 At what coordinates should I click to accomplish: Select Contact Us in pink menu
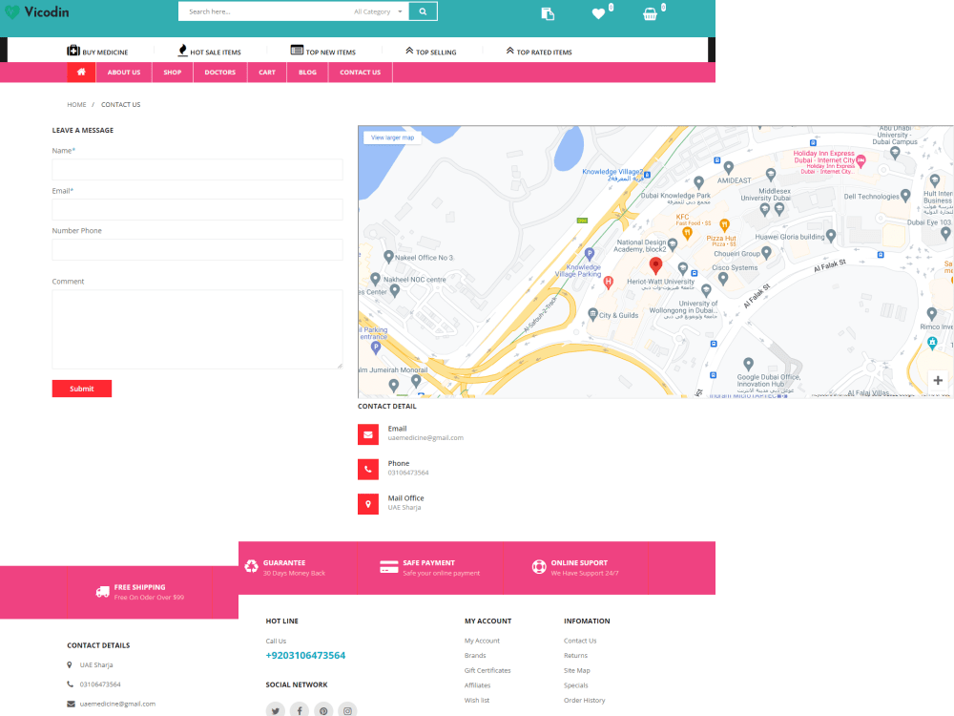pos(361,72)
